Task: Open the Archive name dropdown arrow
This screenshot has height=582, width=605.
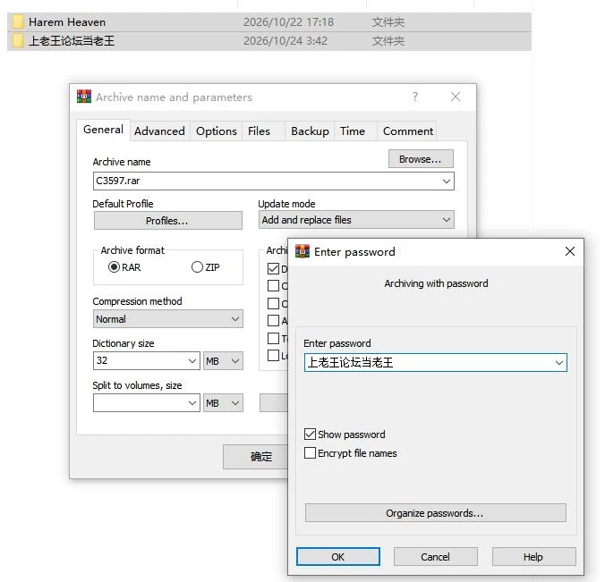Action: tap(446, 181)
